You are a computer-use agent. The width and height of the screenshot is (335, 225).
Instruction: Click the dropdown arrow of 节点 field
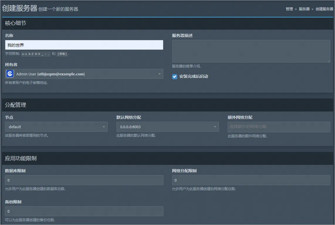click(104, 127)
